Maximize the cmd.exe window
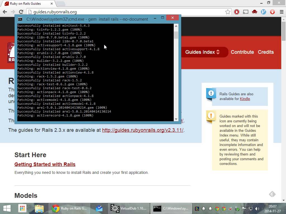 tap(163, 18)
